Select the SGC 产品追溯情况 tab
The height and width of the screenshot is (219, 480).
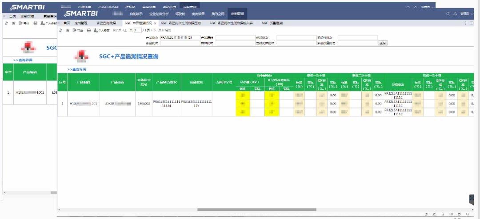[138, 23]
